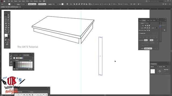Screen dimensions: 172x96
Task: Open the graphic style dropdown in the control bar
Action: [x=64, y=4]
